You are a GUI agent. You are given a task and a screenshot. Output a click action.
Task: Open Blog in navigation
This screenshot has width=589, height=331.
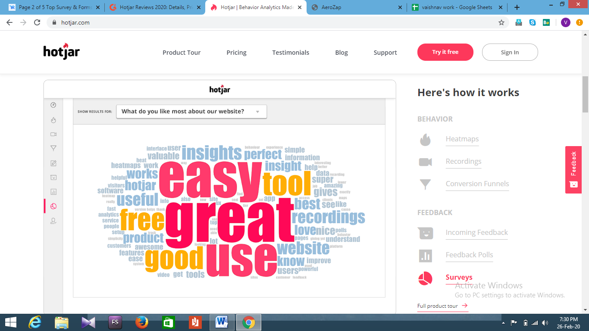(x=341, y=53)
